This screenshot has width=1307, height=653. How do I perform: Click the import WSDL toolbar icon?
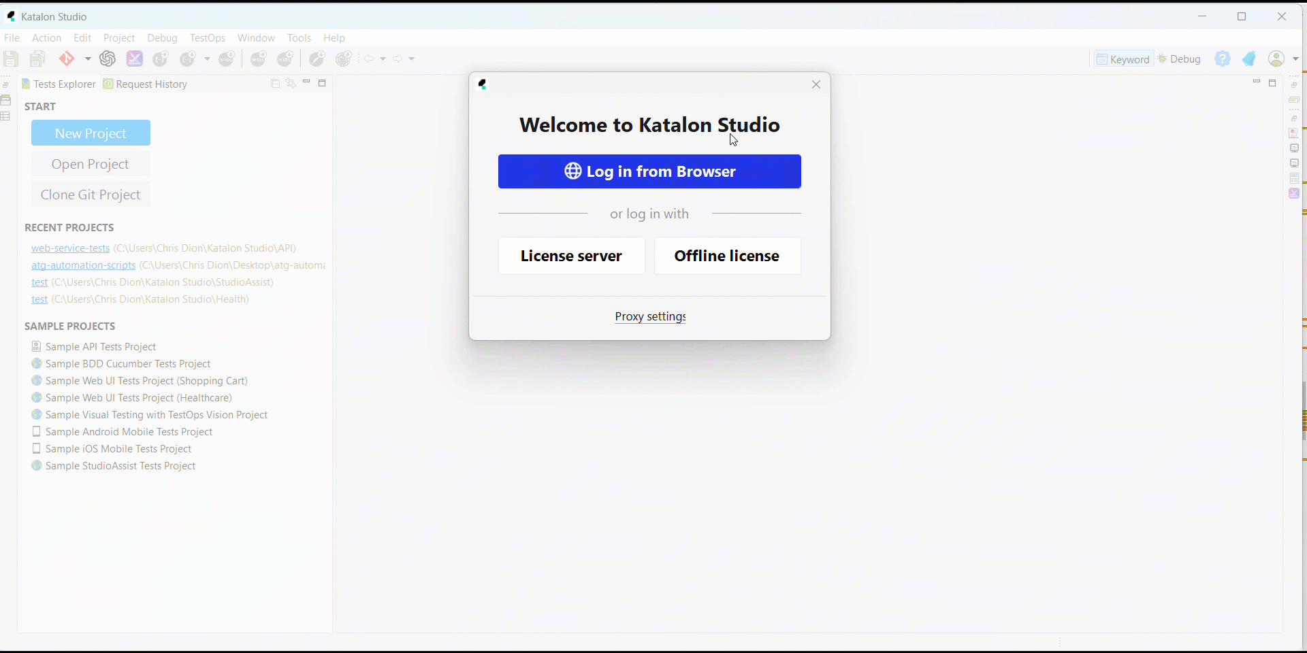[x=285, y=58]
